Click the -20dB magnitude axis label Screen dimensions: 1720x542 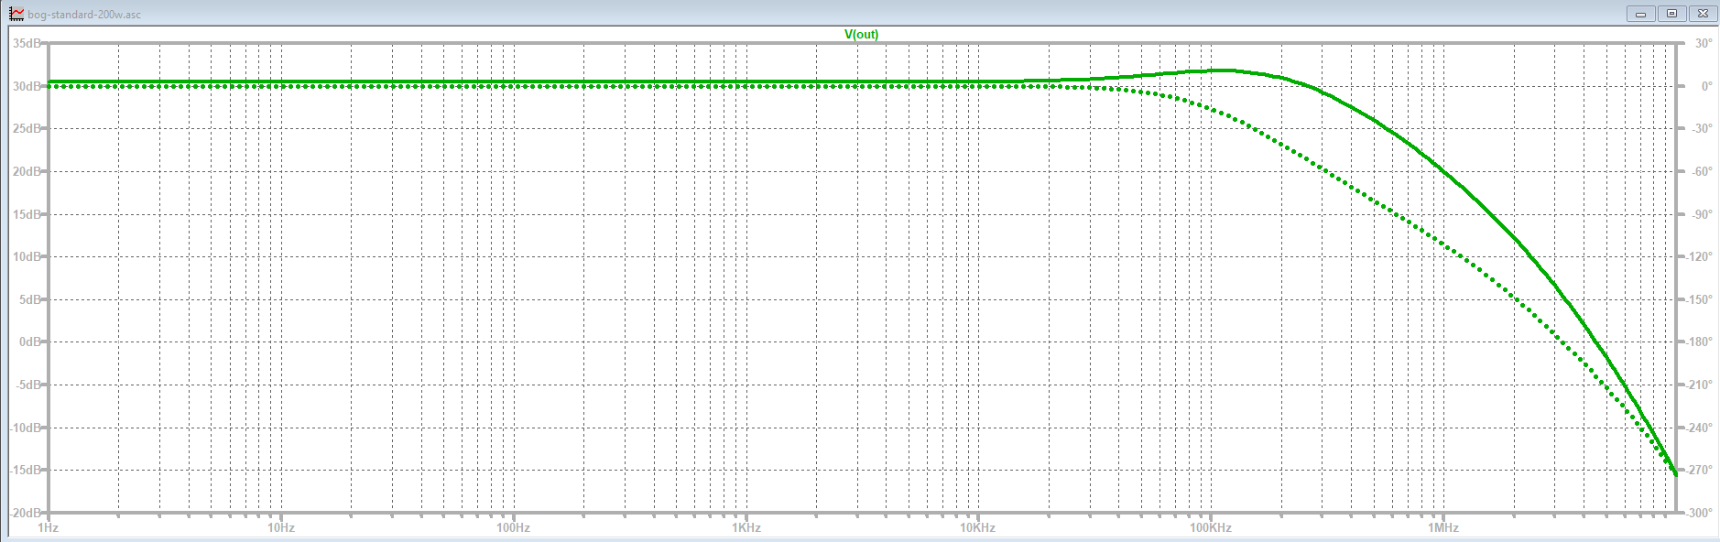click(x=27, y=513)
